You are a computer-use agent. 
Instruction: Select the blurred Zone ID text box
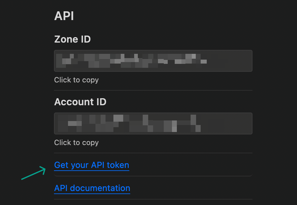[153, 61]
